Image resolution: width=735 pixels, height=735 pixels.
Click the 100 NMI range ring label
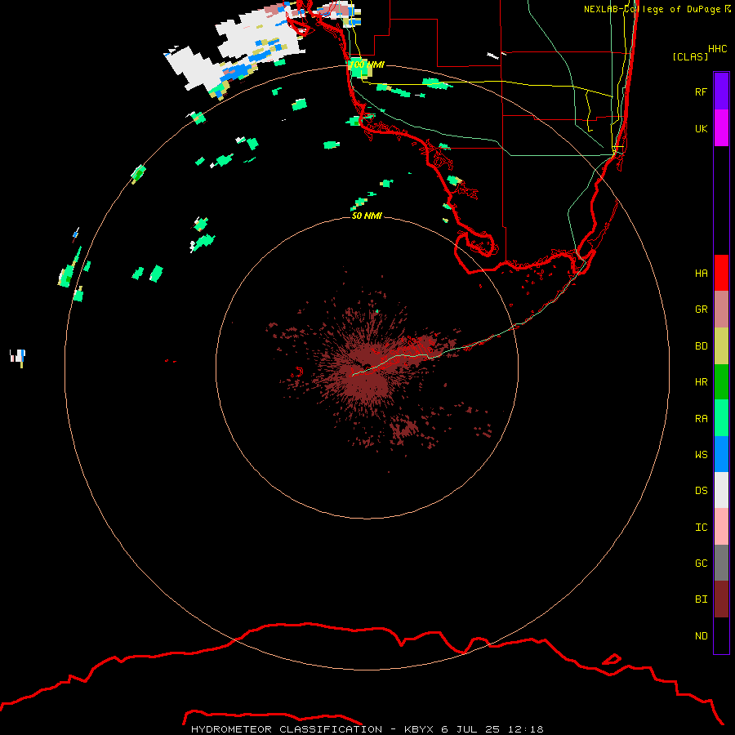click(367, 65)
